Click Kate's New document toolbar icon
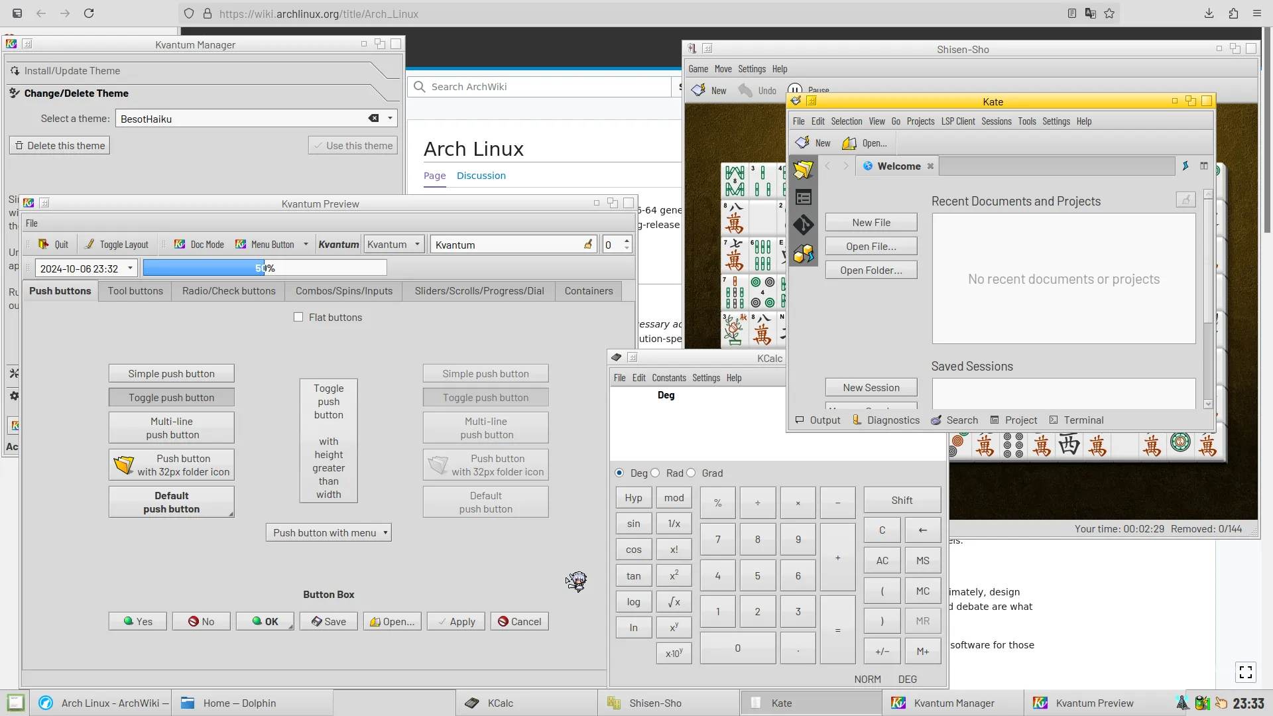This screenshot has height=716, width=1273. (803, 143)
